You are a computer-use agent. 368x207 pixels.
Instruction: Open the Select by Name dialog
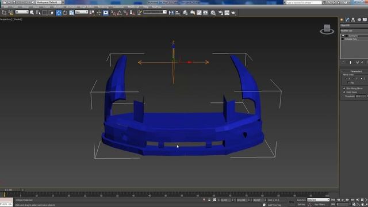(39, 13)
